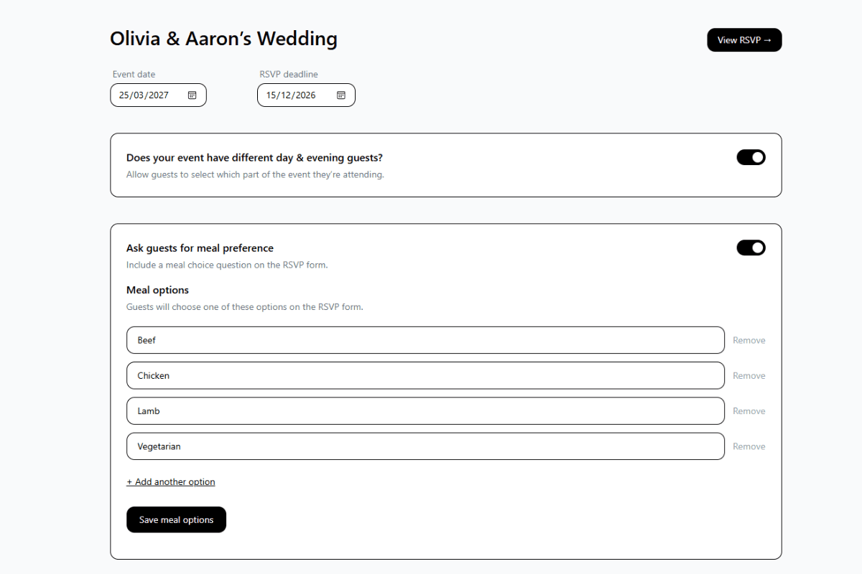The height and width of the screenshot is (574, 862).
Task: Save the meal options
Action: point(176,520)
